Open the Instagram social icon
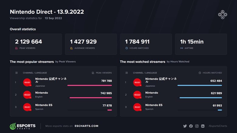The image size is (237, 133). (x=197, y=126)
